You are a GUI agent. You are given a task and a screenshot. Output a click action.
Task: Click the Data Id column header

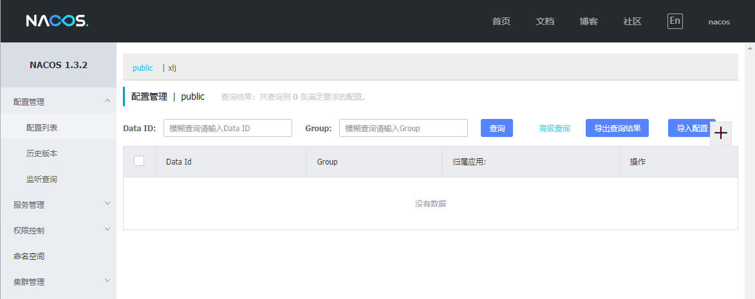230,162
